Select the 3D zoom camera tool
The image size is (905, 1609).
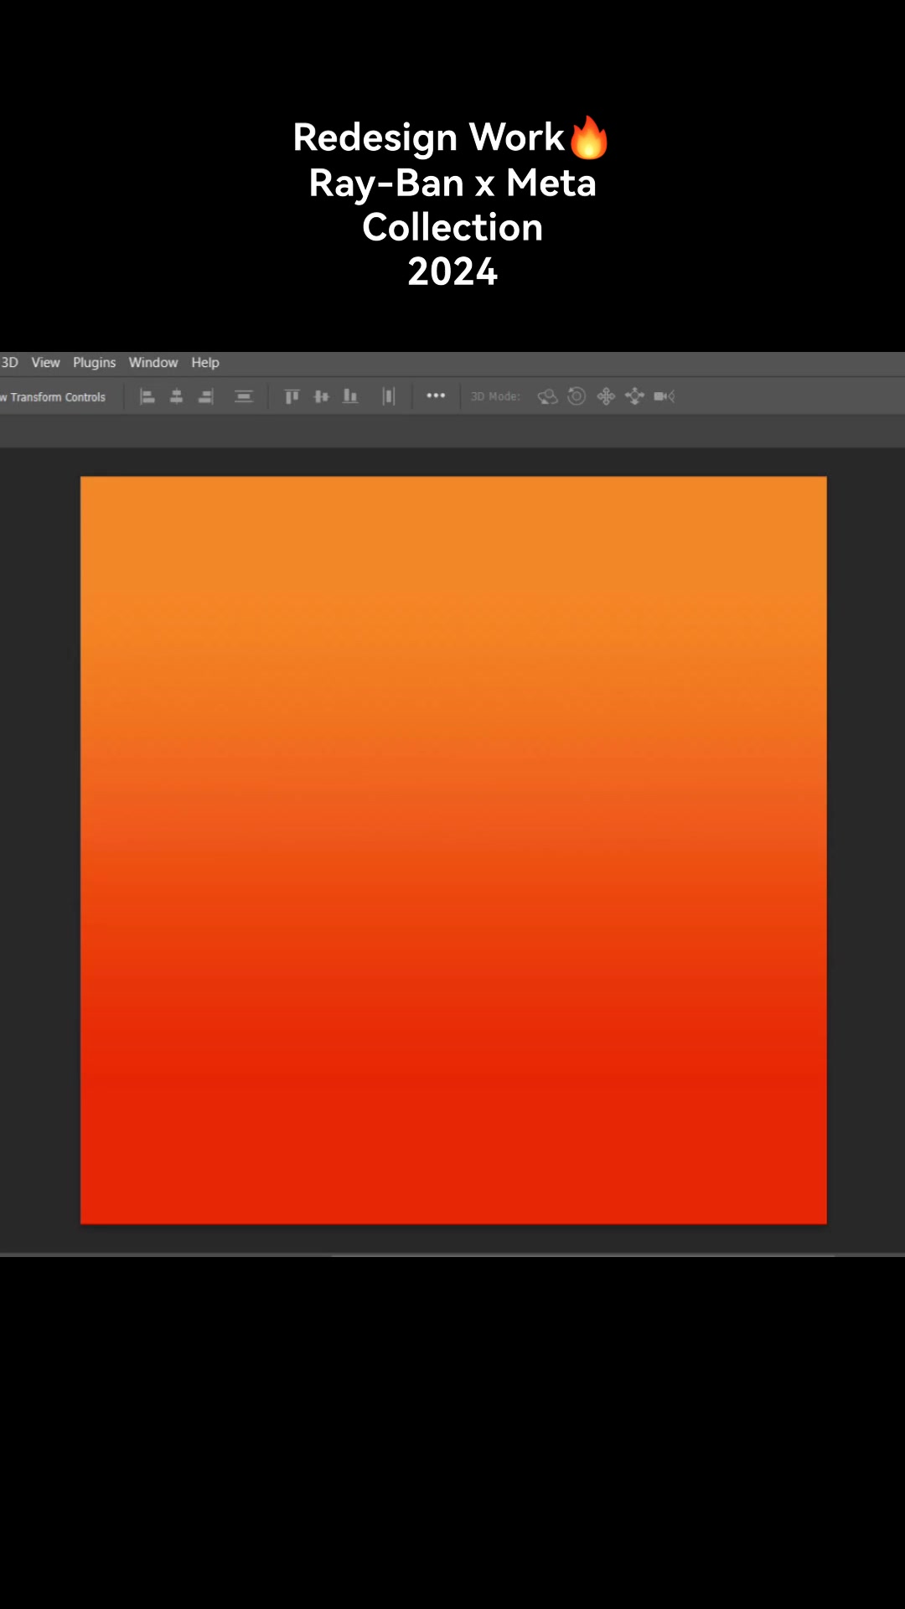tap(665, 396)
